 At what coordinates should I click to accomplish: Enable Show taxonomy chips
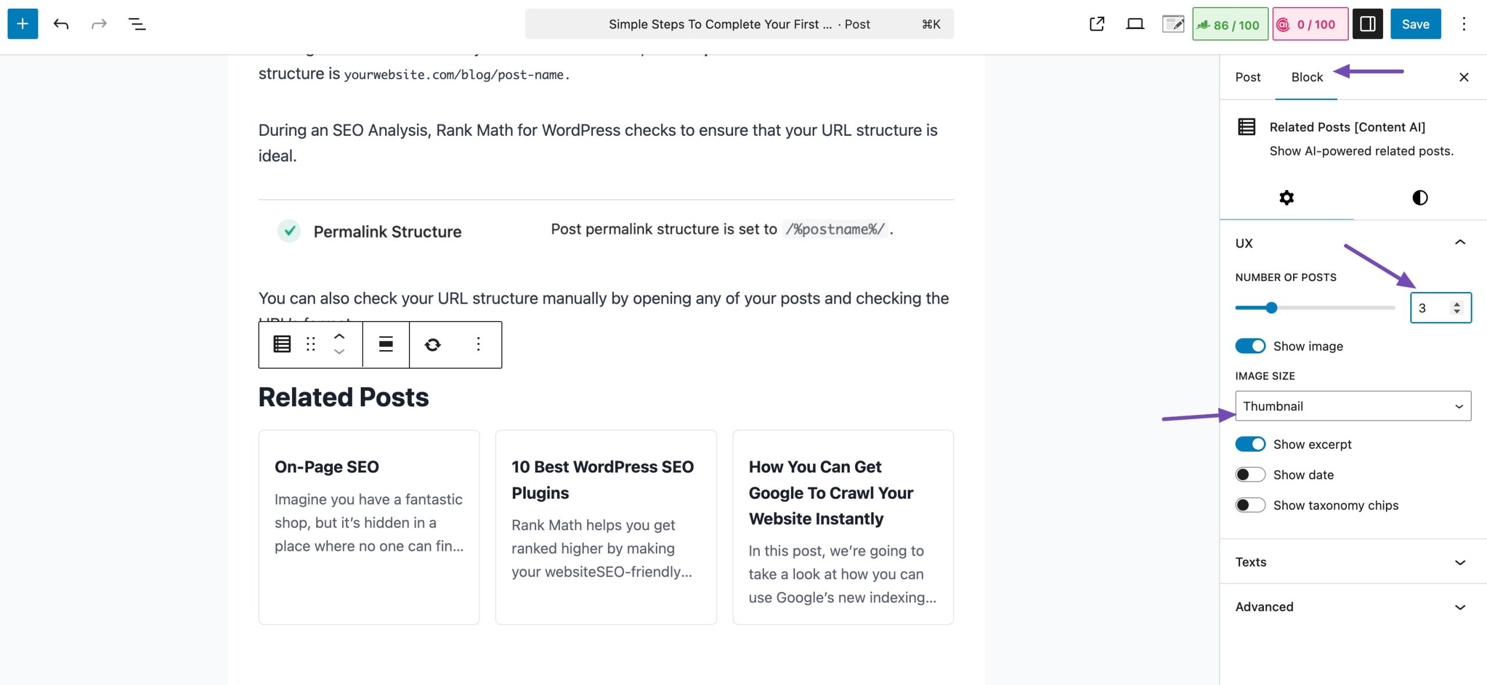click(x=1251, y=505)
